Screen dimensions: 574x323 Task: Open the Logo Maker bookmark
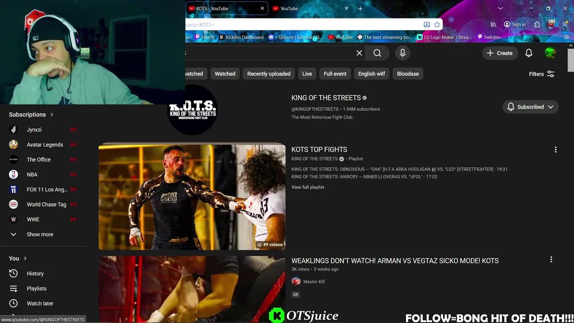(444, 37)
